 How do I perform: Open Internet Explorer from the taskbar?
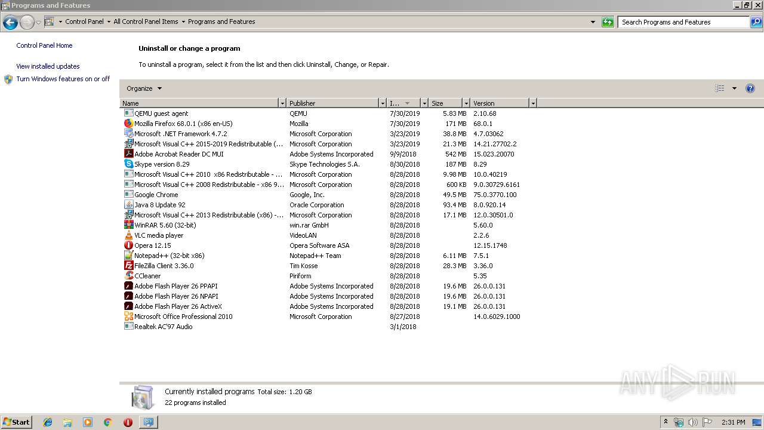(48, 422)
